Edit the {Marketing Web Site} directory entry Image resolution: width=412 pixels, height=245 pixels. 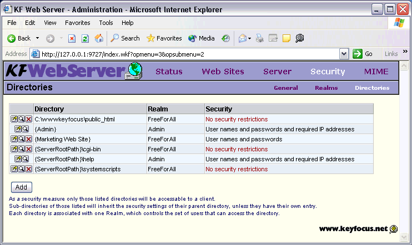point(14,139)
